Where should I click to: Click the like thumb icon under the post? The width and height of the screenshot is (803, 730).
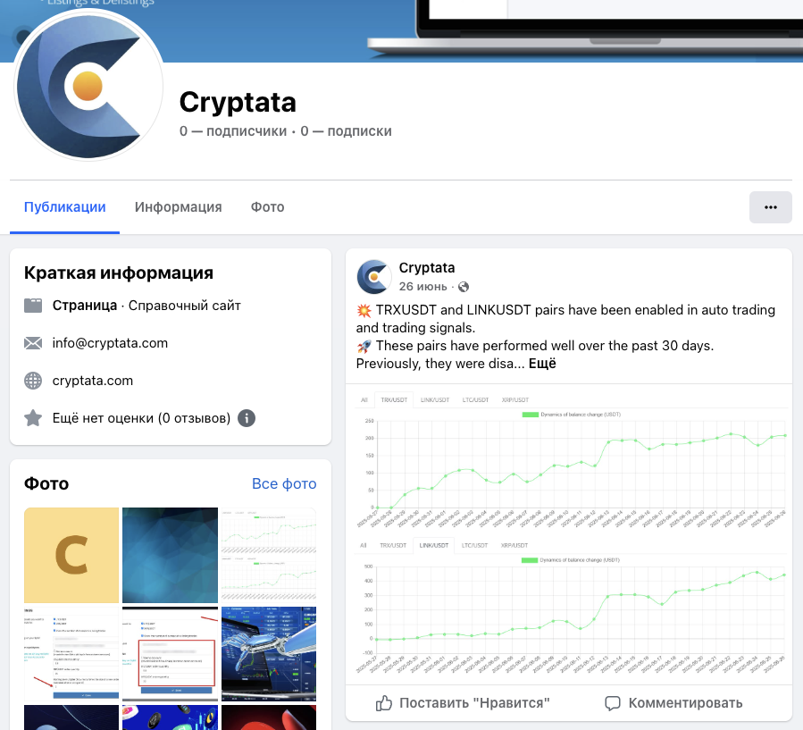click(x=382, y=703)
